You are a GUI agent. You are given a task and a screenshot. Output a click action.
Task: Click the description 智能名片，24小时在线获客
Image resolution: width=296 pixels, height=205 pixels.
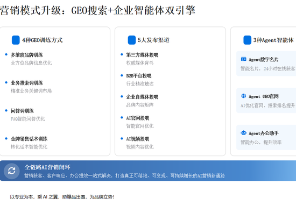[268, 69]
